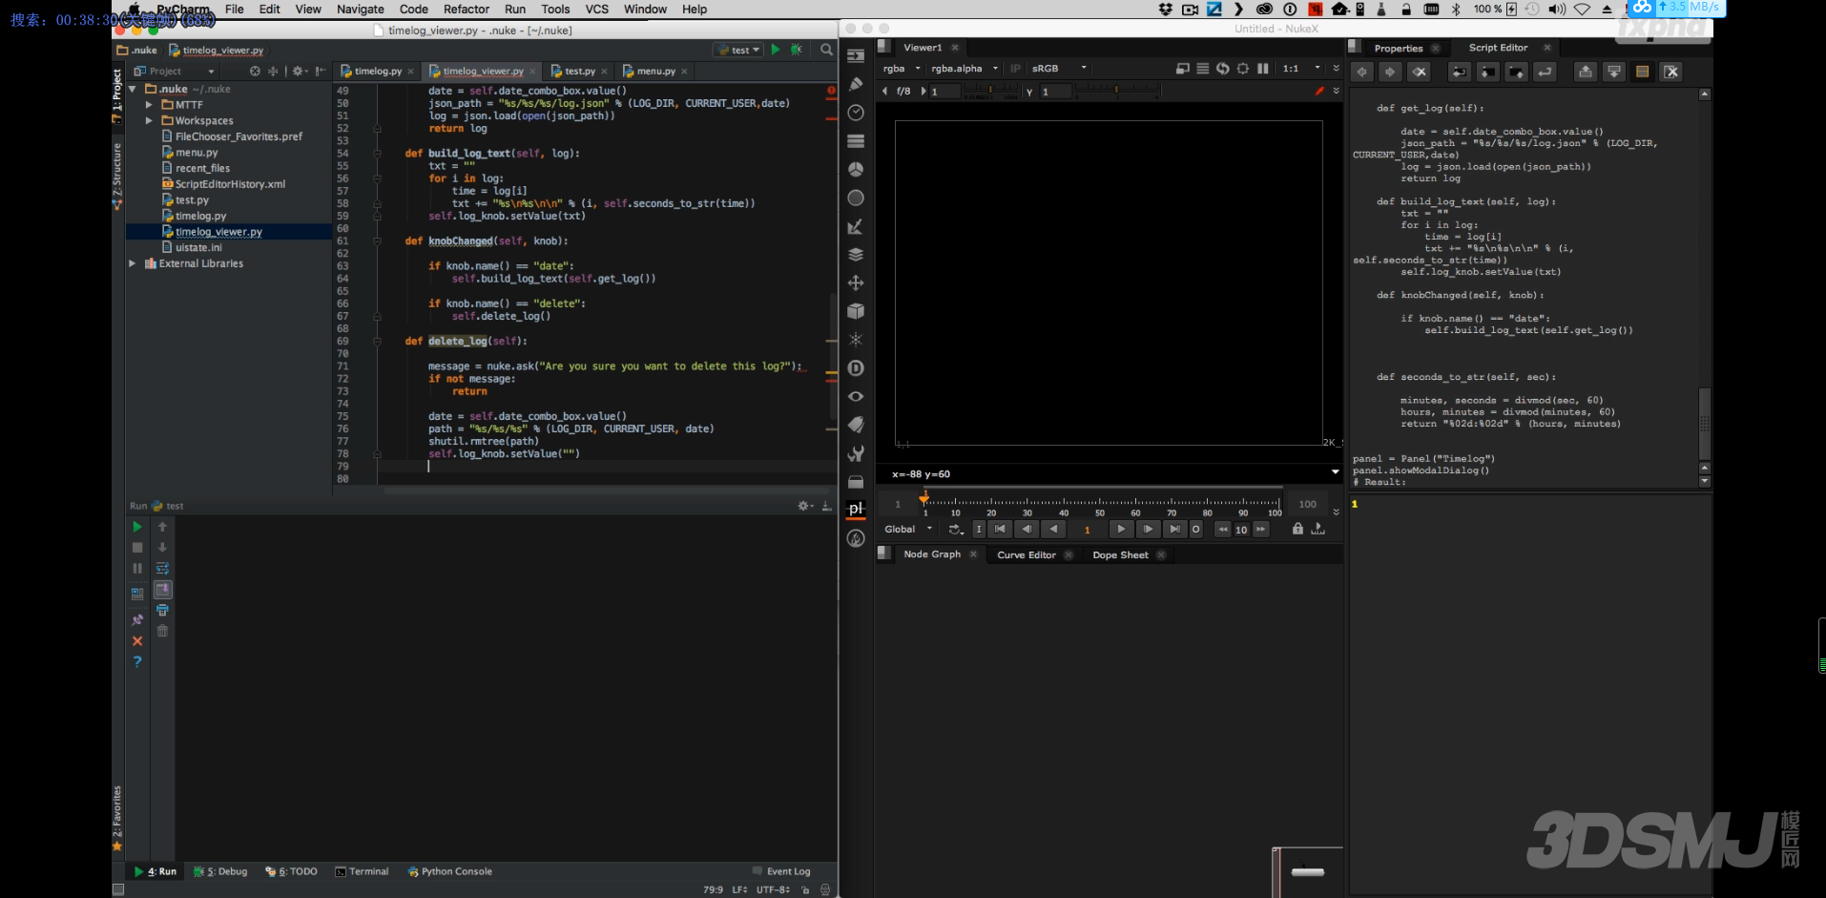
Task: Open Project panel settings gear
Action: click(299, 71)
